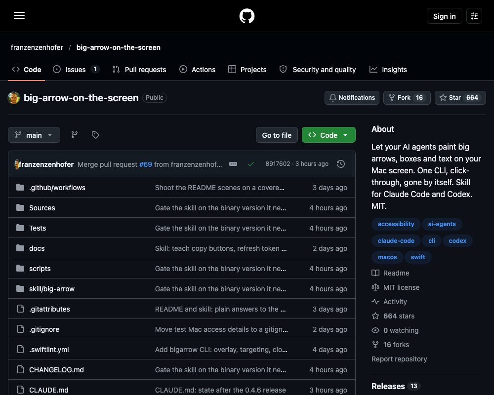Open the Projects tab
The width and height of the screenshot is (494, 395).
click(x=247, y=69)
